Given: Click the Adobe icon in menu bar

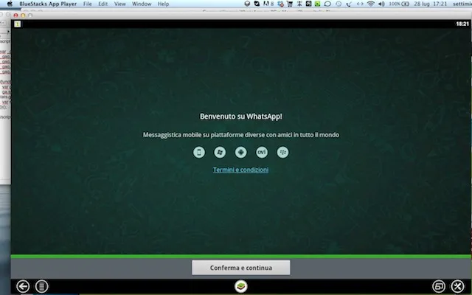Looking at the screenshot, I should click(x=268, y=4).
